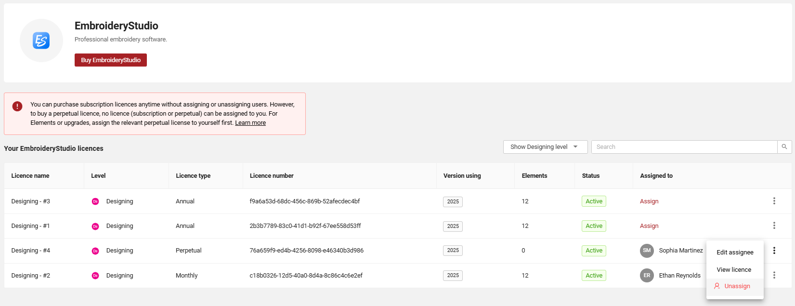This screenshot has height=306, width=795.
Task: Click the Designing - #3 licence name
Action: pos(31,201)
